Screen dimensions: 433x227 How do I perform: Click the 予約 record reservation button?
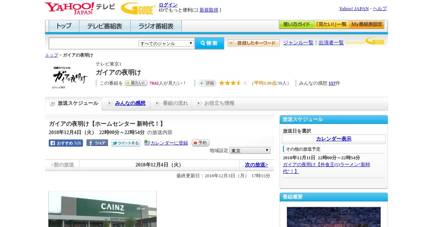click(201, 143)
